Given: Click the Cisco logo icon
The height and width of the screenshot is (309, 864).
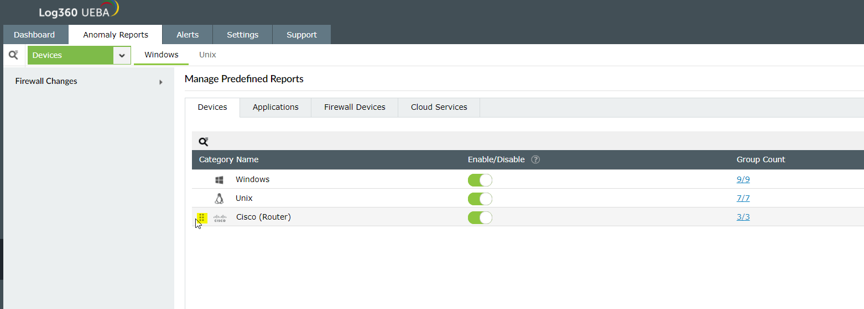Looking at the screenshot, I should (220, 217).
